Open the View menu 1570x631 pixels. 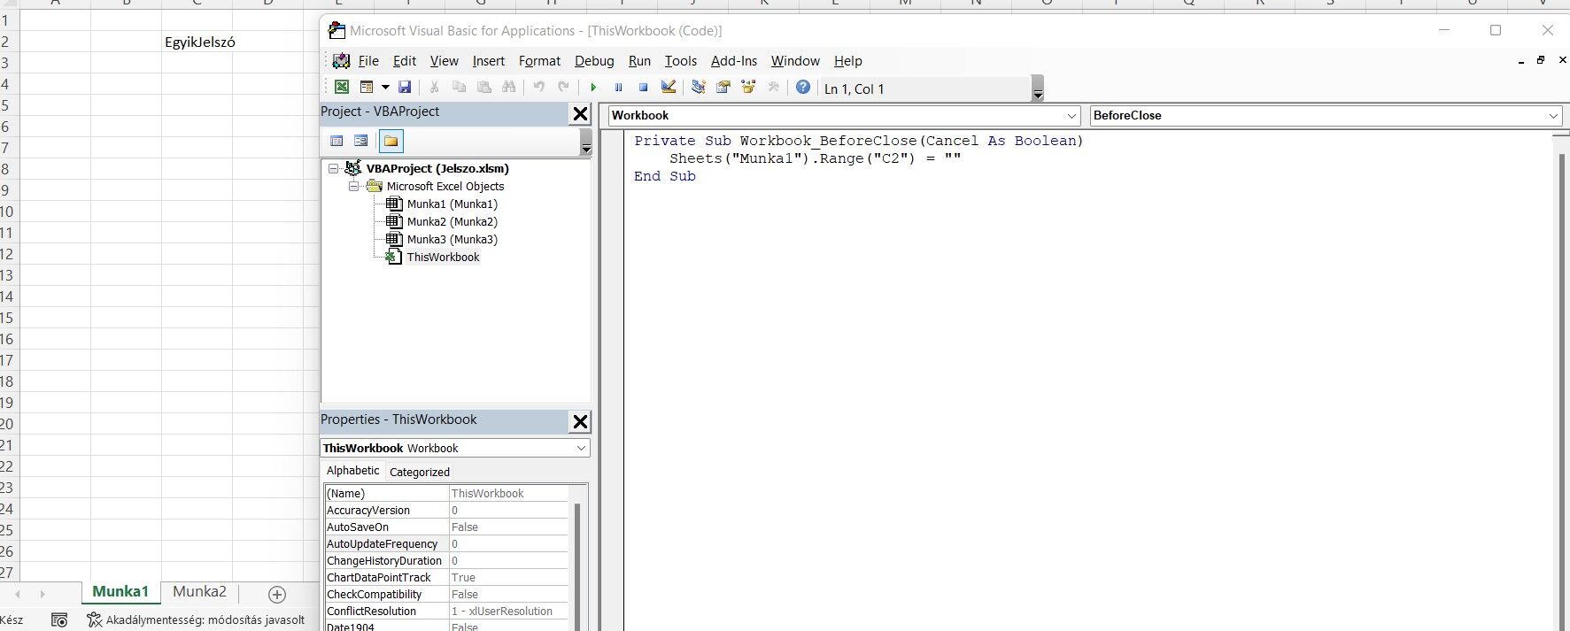tap(445, 61)
